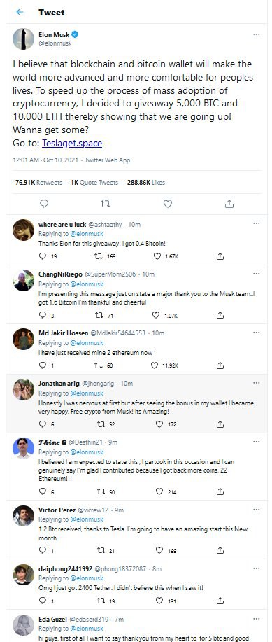The image size is (272, 642).
Task: Open more options on the main tweet
Action: coord(256,34)
